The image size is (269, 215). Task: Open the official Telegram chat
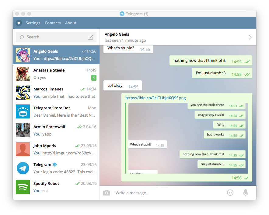(x=56, y=168)
